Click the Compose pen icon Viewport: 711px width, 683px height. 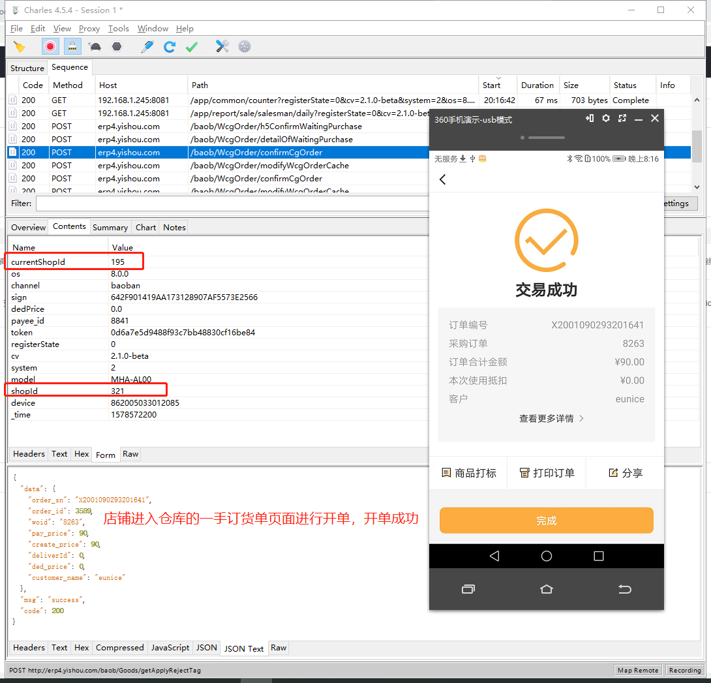147,47
